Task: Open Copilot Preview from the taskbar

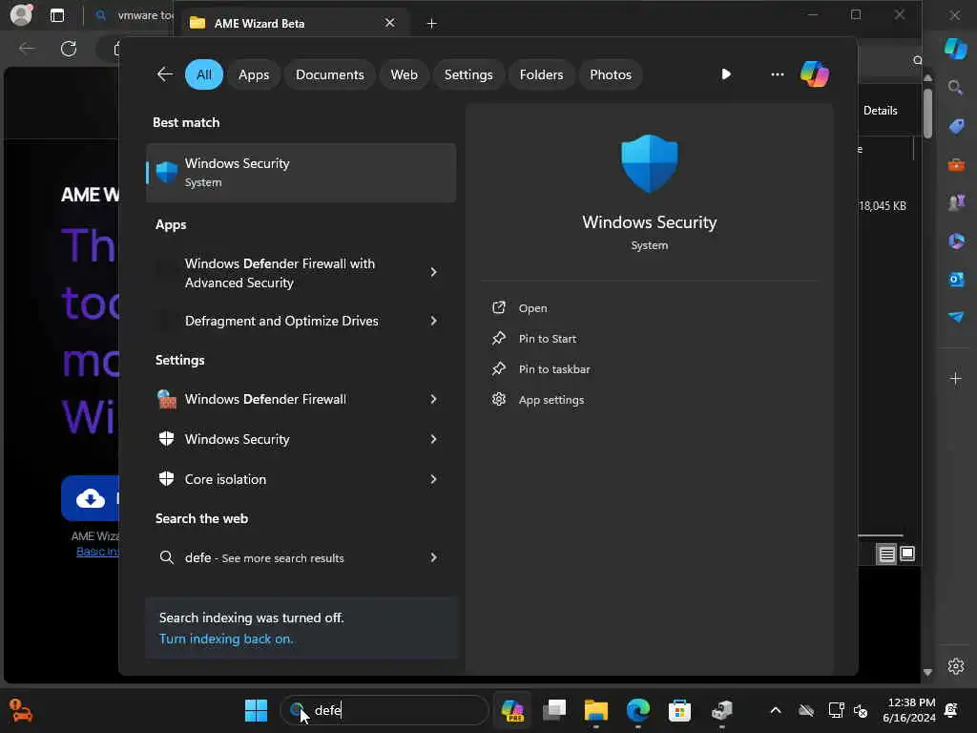Action: (x=512, y=710)
